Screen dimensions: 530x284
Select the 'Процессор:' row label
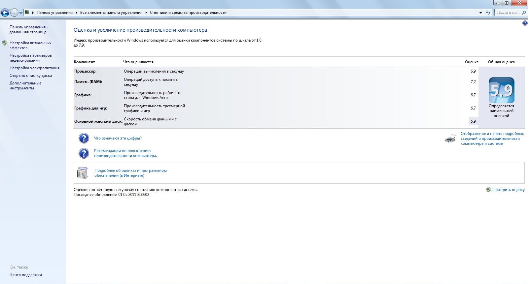point(86,71)
